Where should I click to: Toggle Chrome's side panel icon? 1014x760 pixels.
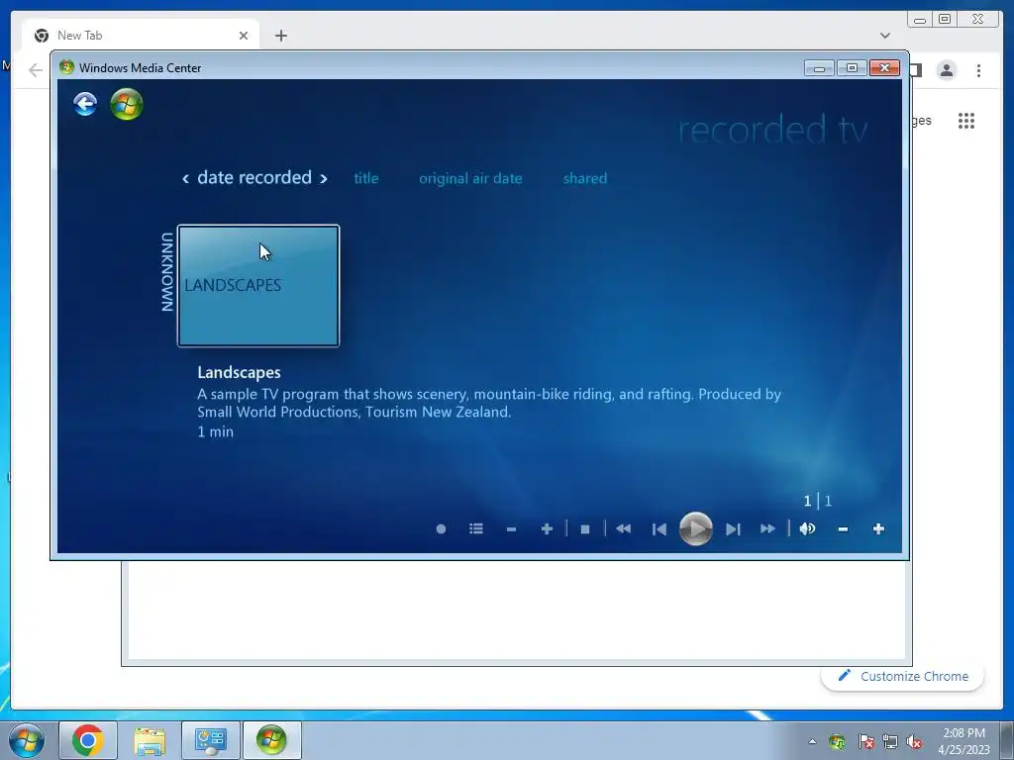(x=916, y=70)
